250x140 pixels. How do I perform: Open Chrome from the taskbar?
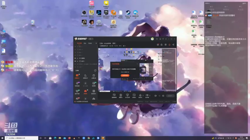(x=88, y=138)
